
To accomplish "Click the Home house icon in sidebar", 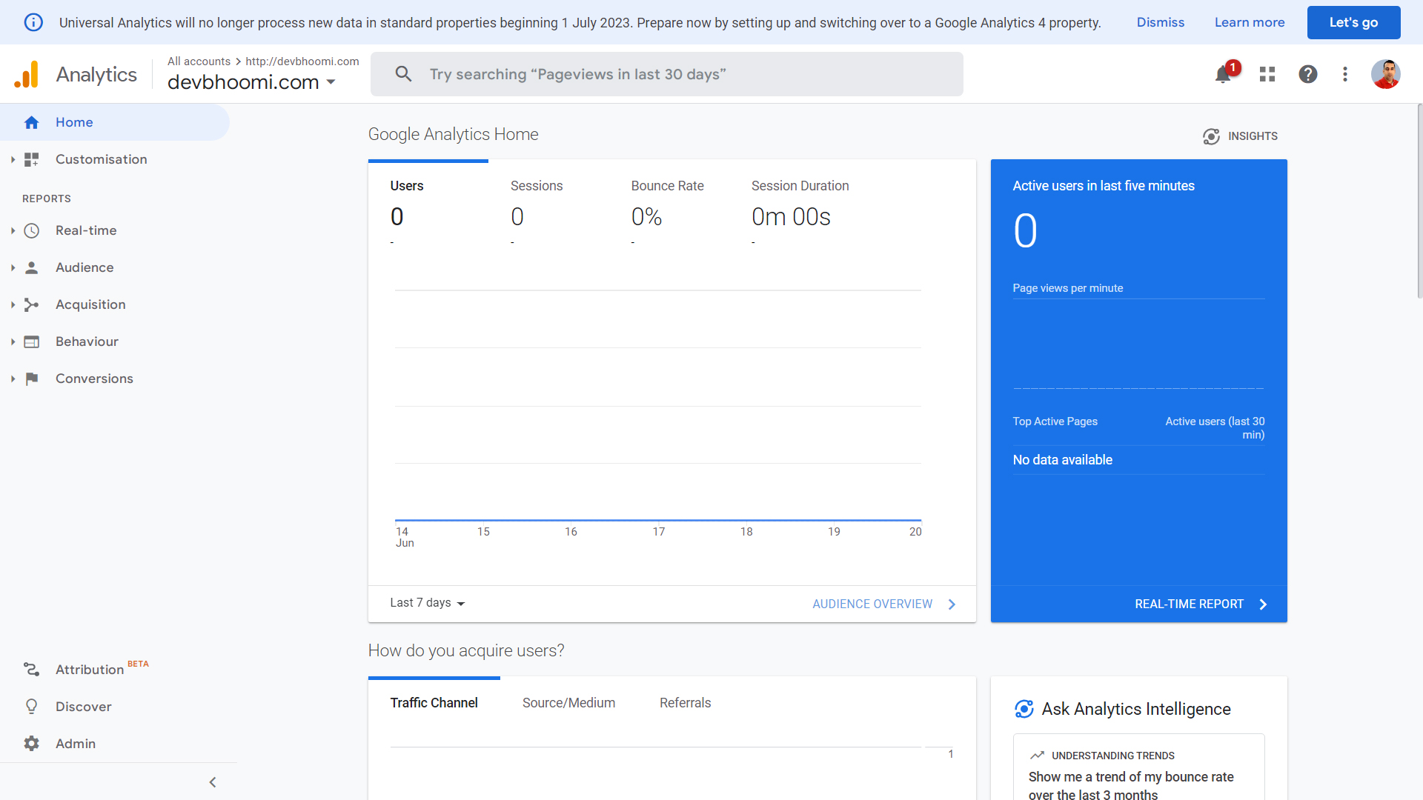I will click(x=31, y=122).
